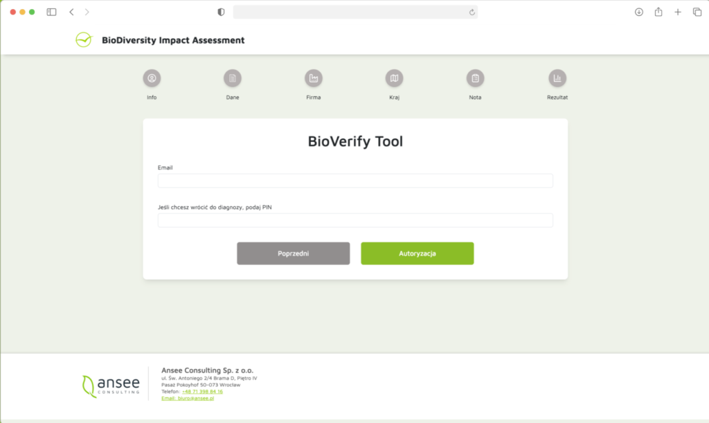Focus the PIN input field

tap(355, 220)
